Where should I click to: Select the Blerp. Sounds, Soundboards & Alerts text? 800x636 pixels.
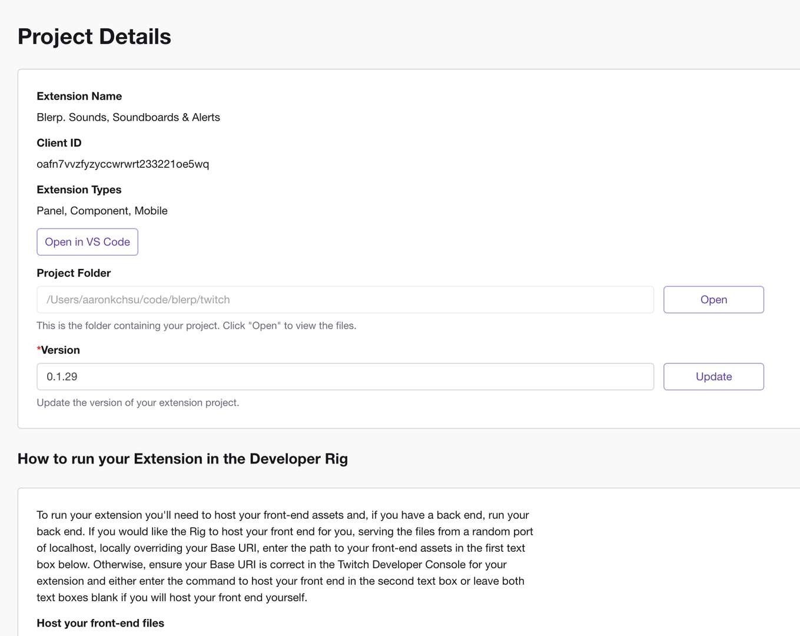pyautogui.click(x=128, y=117)
